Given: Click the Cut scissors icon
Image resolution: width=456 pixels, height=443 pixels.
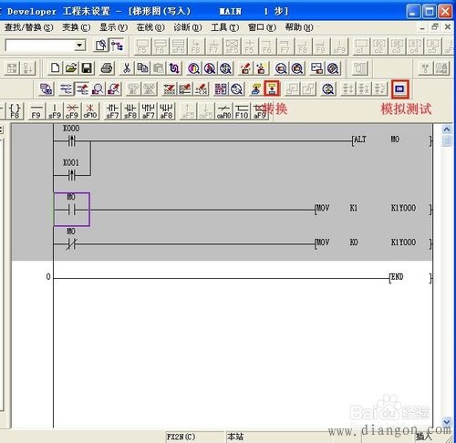Looking at the screenshot, I should [127, 67].
